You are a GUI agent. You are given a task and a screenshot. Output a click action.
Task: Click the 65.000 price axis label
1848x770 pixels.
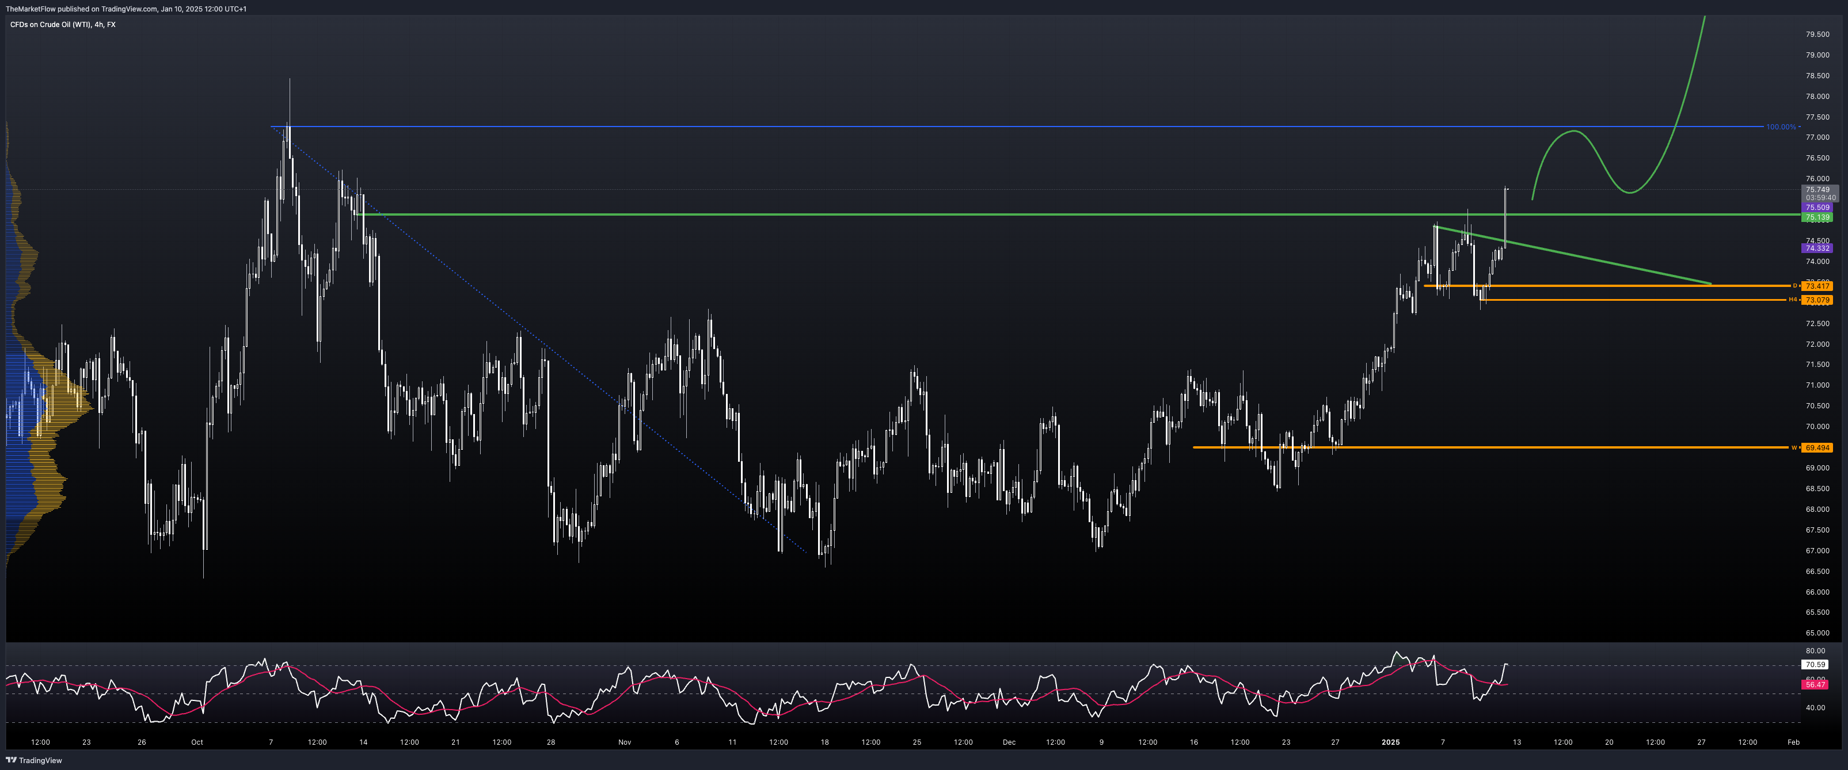pyautogui.click(x=1817, y=633)
